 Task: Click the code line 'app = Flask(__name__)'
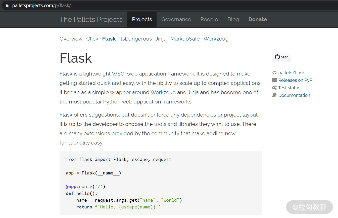[93, 173]
